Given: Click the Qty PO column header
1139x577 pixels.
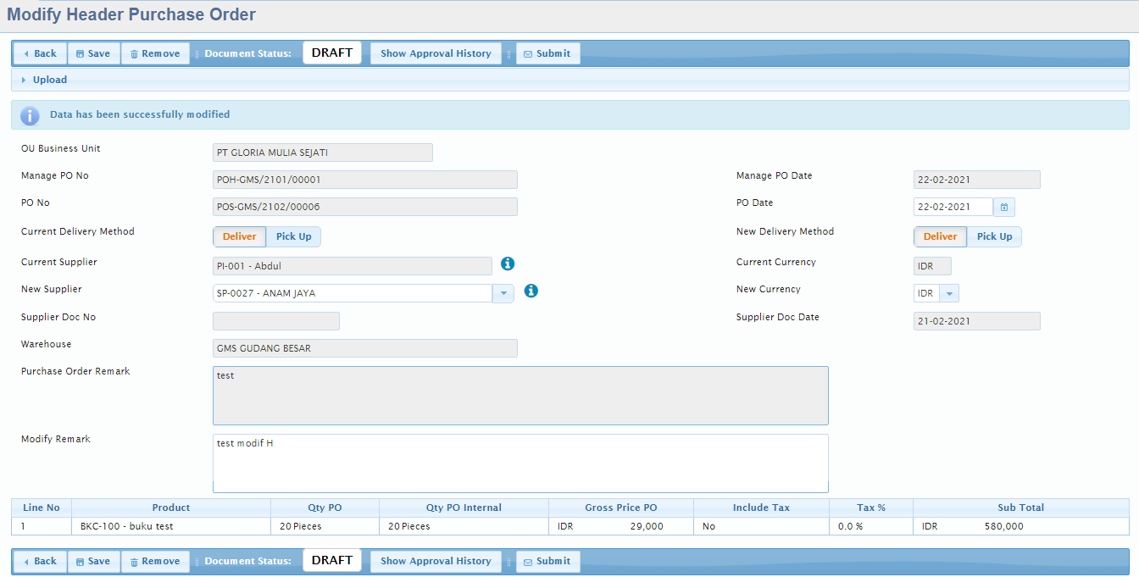Looking at the screenshot, I should click(325, 508).
